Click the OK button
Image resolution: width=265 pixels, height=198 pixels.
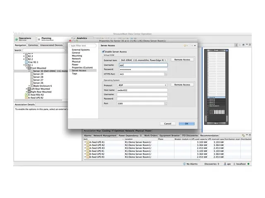pyautogui.click(x=186, y=123)
